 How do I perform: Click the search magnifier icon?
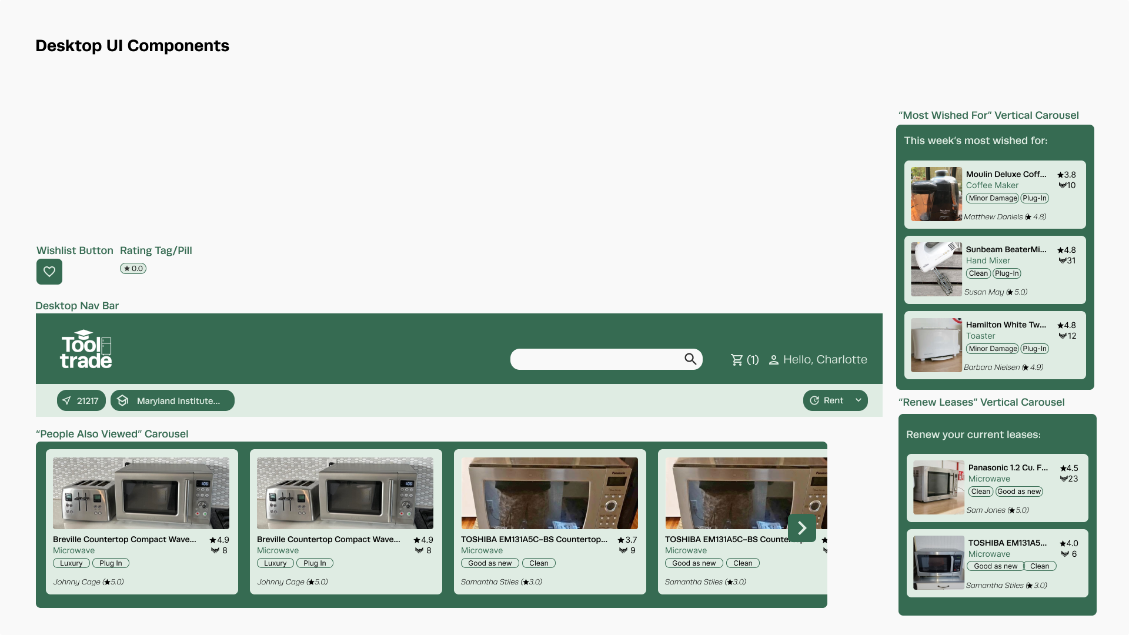coord(690,359)
